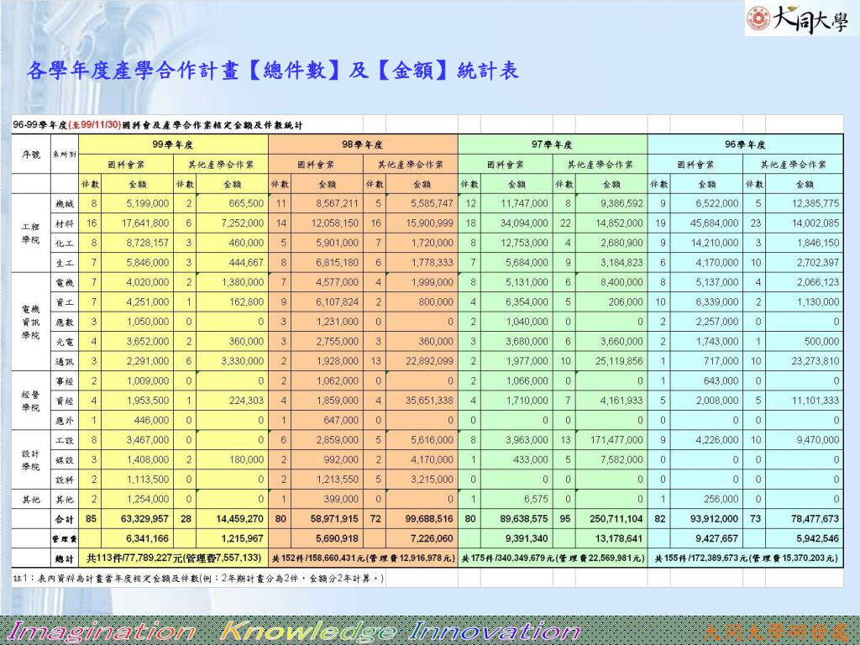Select cell value 25,119,856

tap(619, 361)
